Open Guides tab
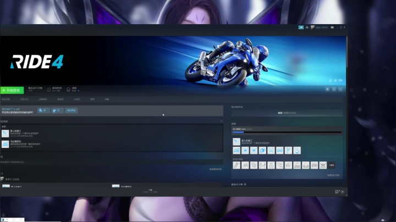 pyautogui.click(x=92, y=99)
